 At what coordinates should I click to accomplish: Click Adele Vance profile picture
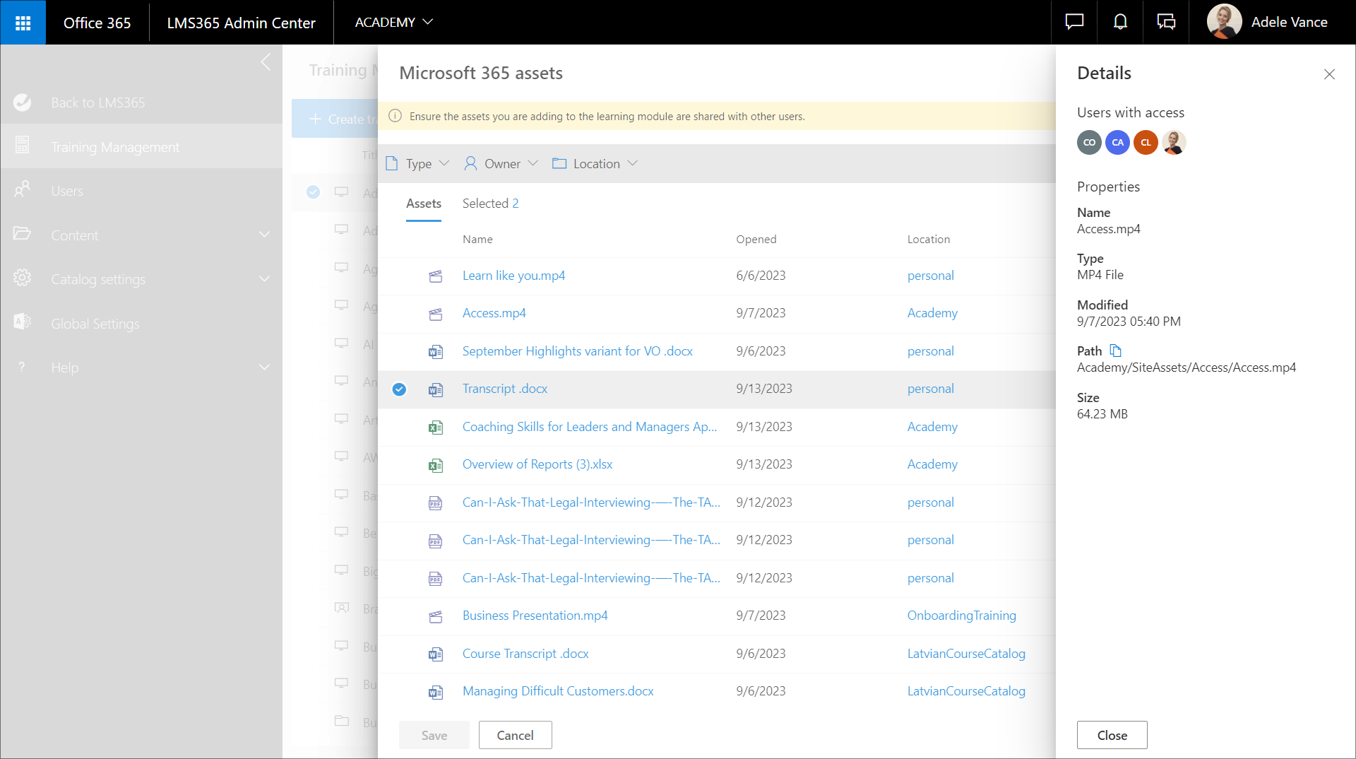1224,22
